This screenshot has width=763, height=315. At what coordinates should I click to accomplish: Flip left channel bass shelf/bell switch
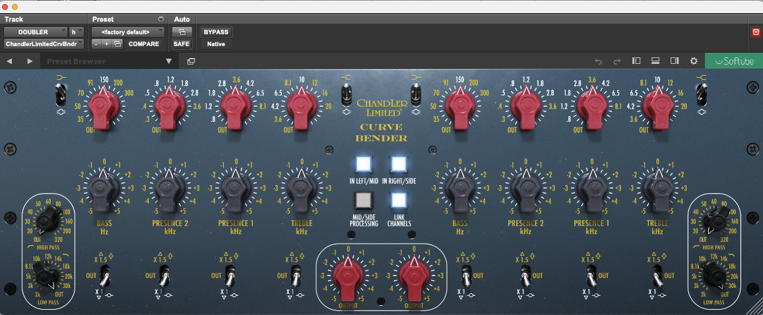point(60,94)
